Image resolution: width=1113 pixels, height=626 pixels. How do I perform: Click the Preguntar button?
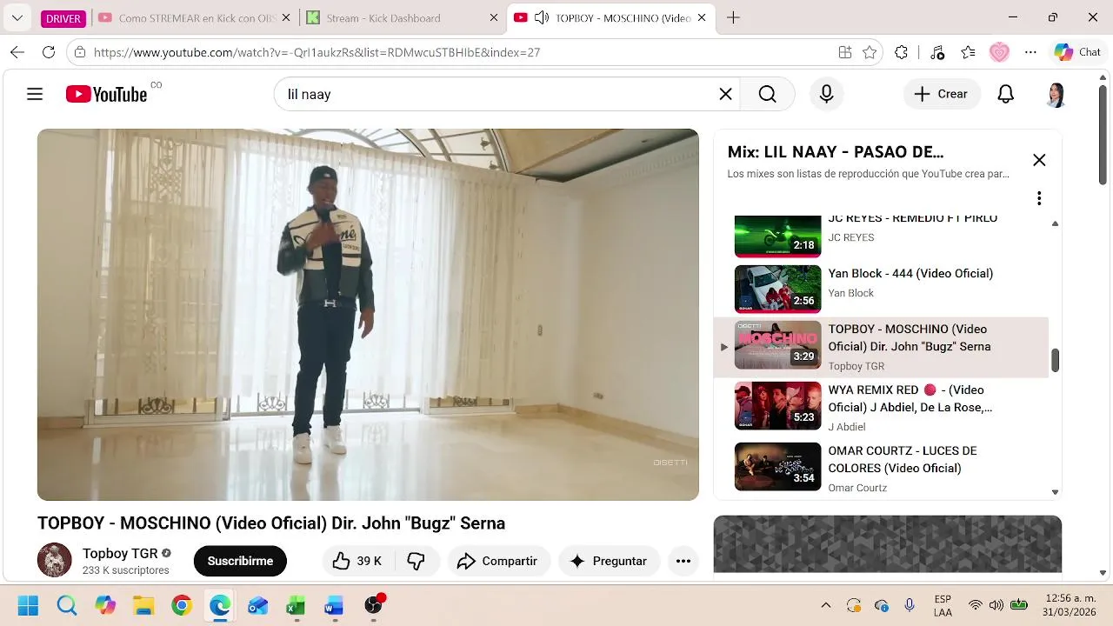609,561
